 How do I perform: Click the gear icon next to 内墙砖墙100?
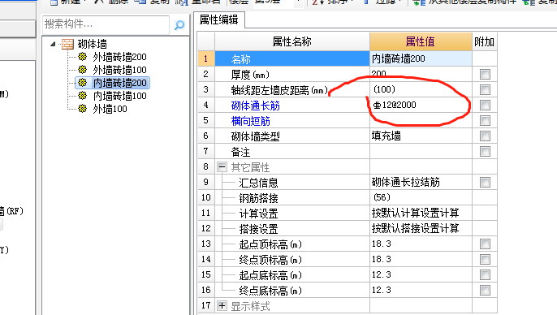[x=83, y=96]
